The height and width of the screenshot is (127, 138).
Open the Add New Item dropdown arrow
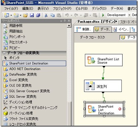coord(21,15)
